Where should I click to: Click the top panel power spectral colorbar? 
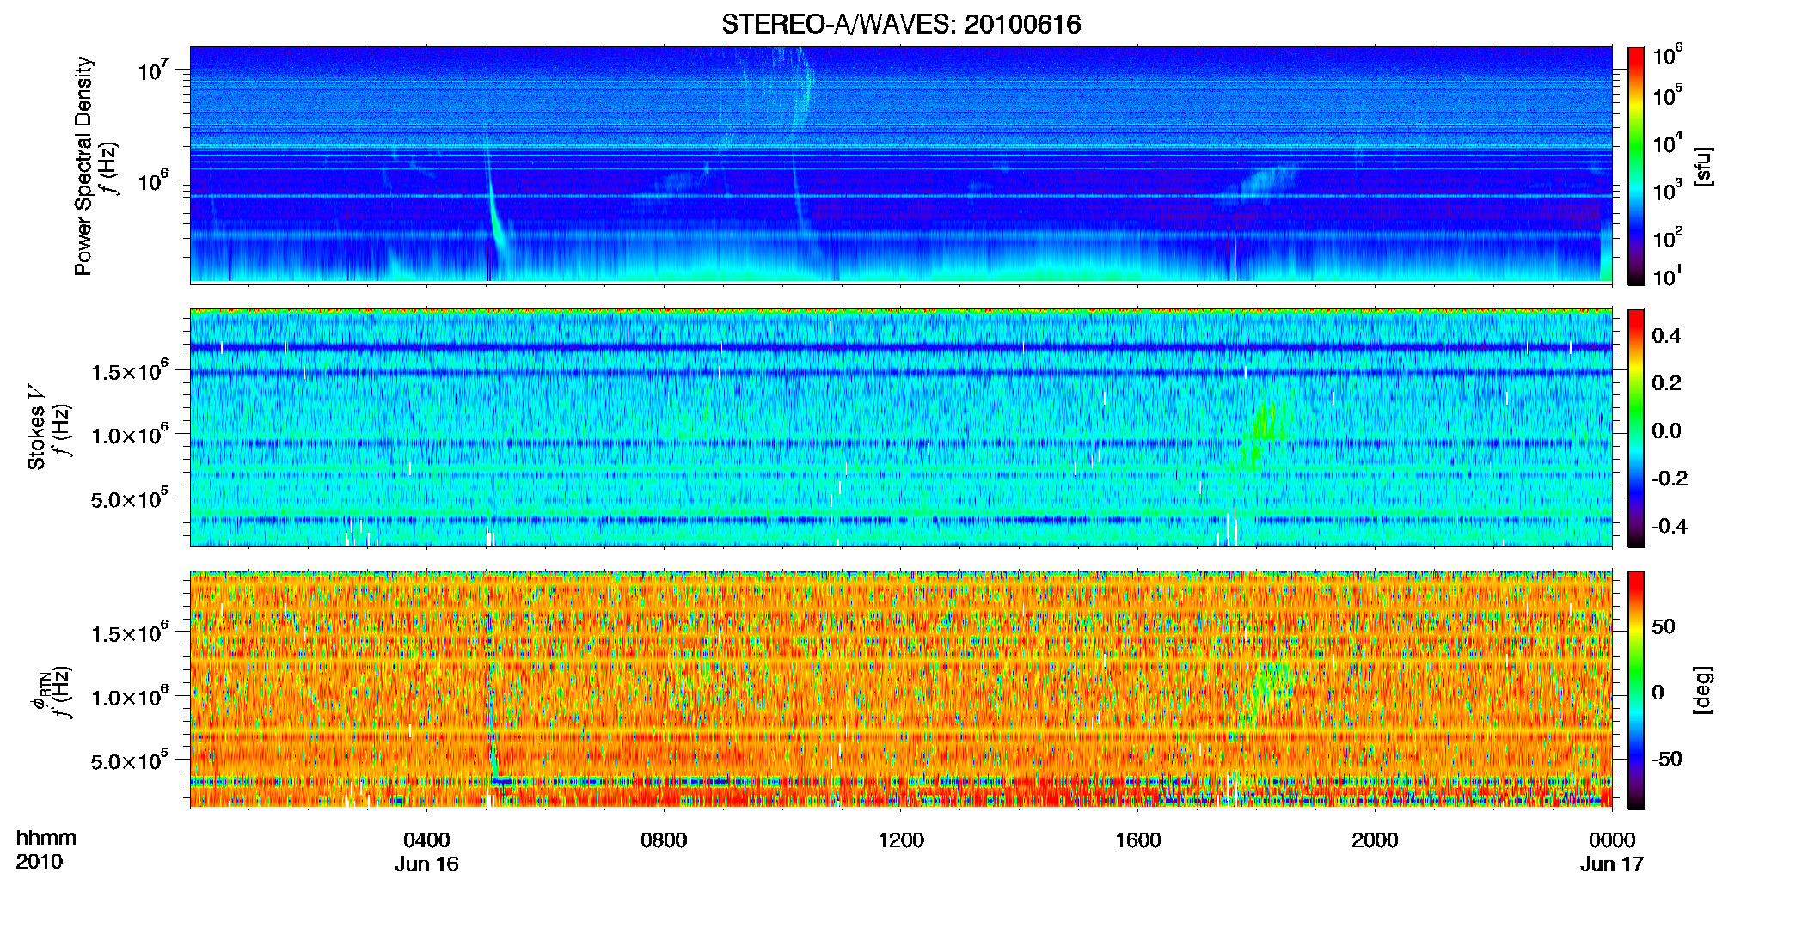[1636, 166]
